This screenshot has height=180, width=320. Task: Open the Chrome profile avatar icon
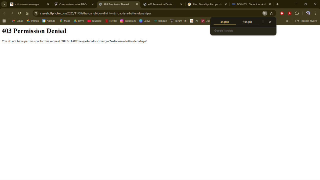(308, 13)
